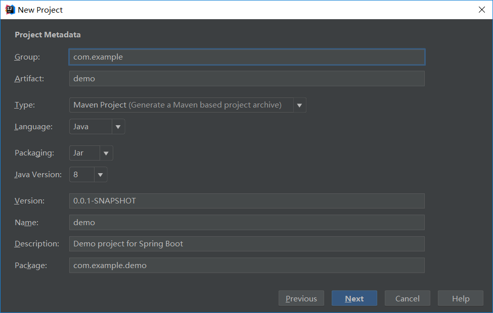The width and height of the screenshot is (493, 313).
Task: Click the Artifact label
Action: click(x=29, y=78)
